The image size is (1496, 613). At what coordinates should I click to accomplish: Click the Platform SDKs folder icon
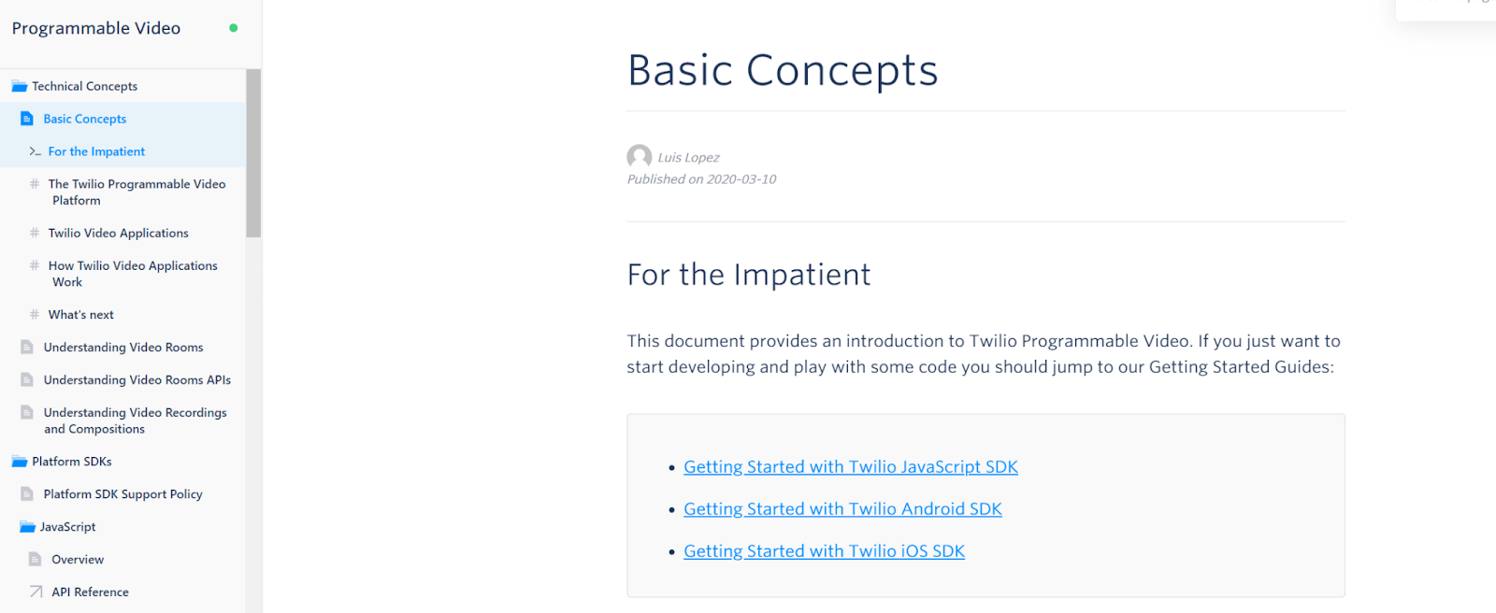pos(20,461)
